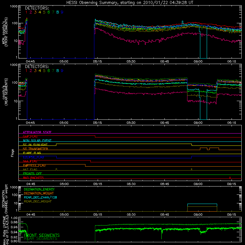Click the FRONTS_OFF flag label
This screenshot has width=245, height=245.
click(x=32, y=174)
